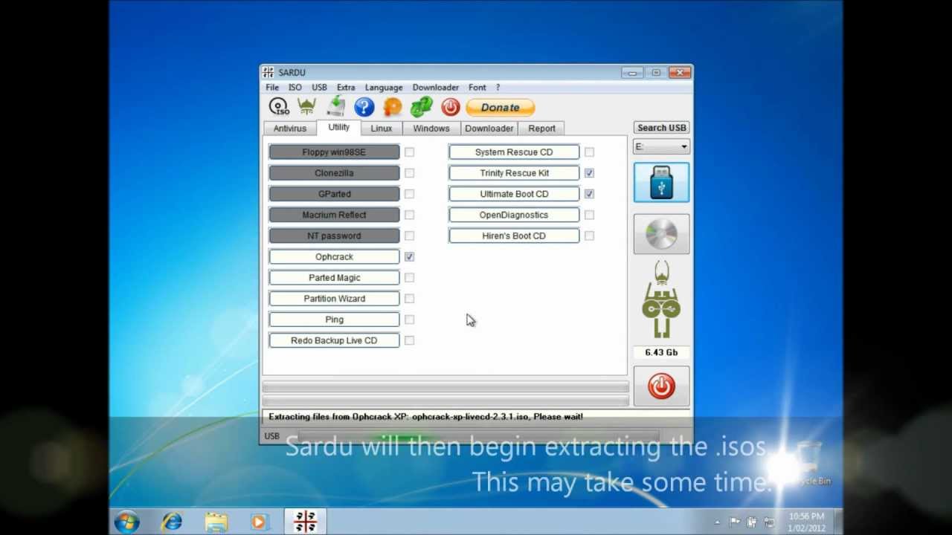
Task: Click the orange round toolbar icon
Action: pyautogui.click(x=393, y=107)
